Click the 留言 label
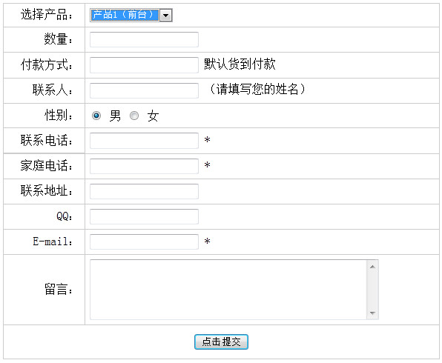 point(59,289)
